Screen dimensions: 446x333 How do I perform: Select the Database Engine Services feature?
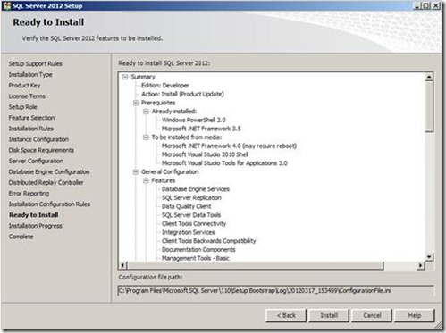click(x=196, y=189)
